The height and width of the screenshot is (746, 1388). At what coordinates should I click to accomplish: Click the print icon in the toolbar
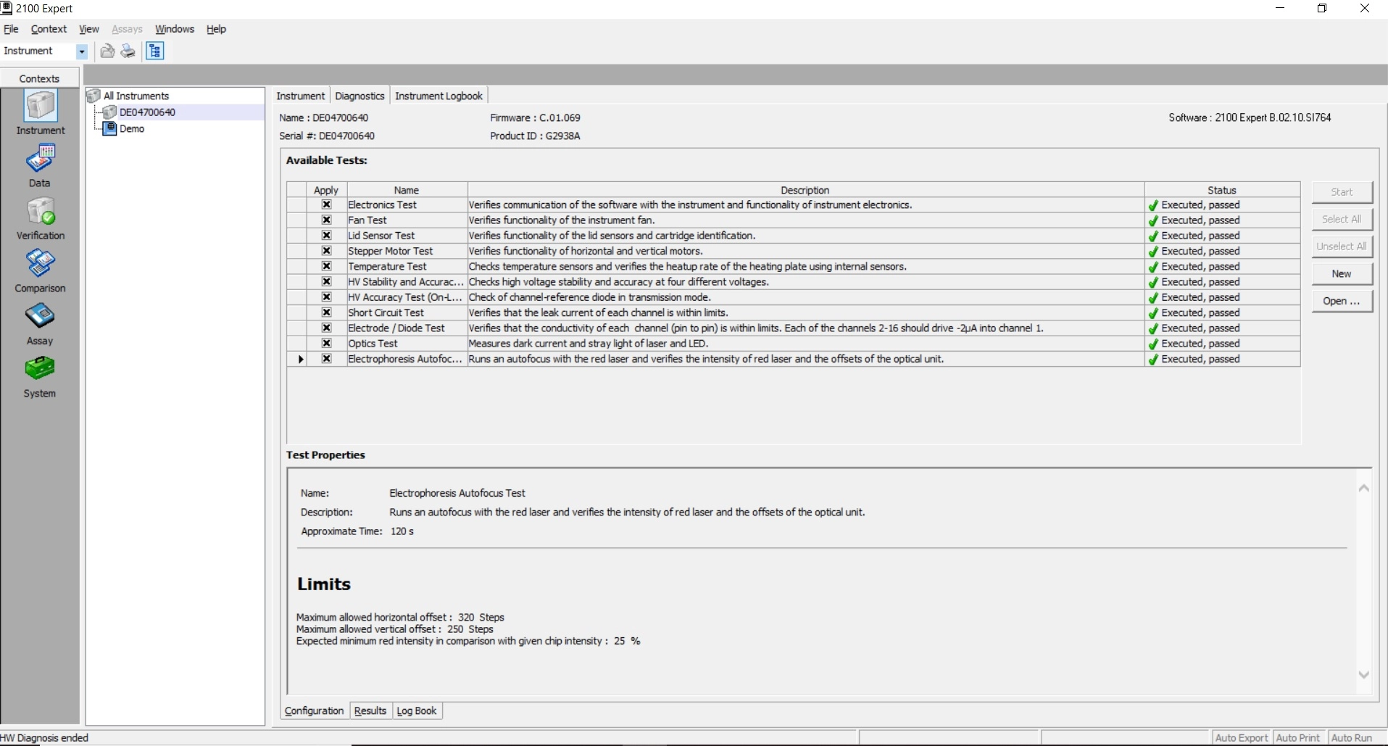click(128, 51)
